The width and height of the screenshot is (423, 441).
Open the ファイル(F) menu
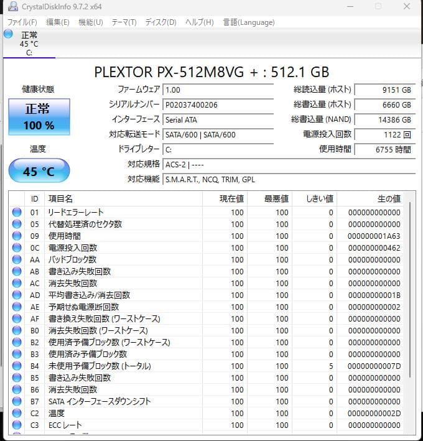point(22,22)
